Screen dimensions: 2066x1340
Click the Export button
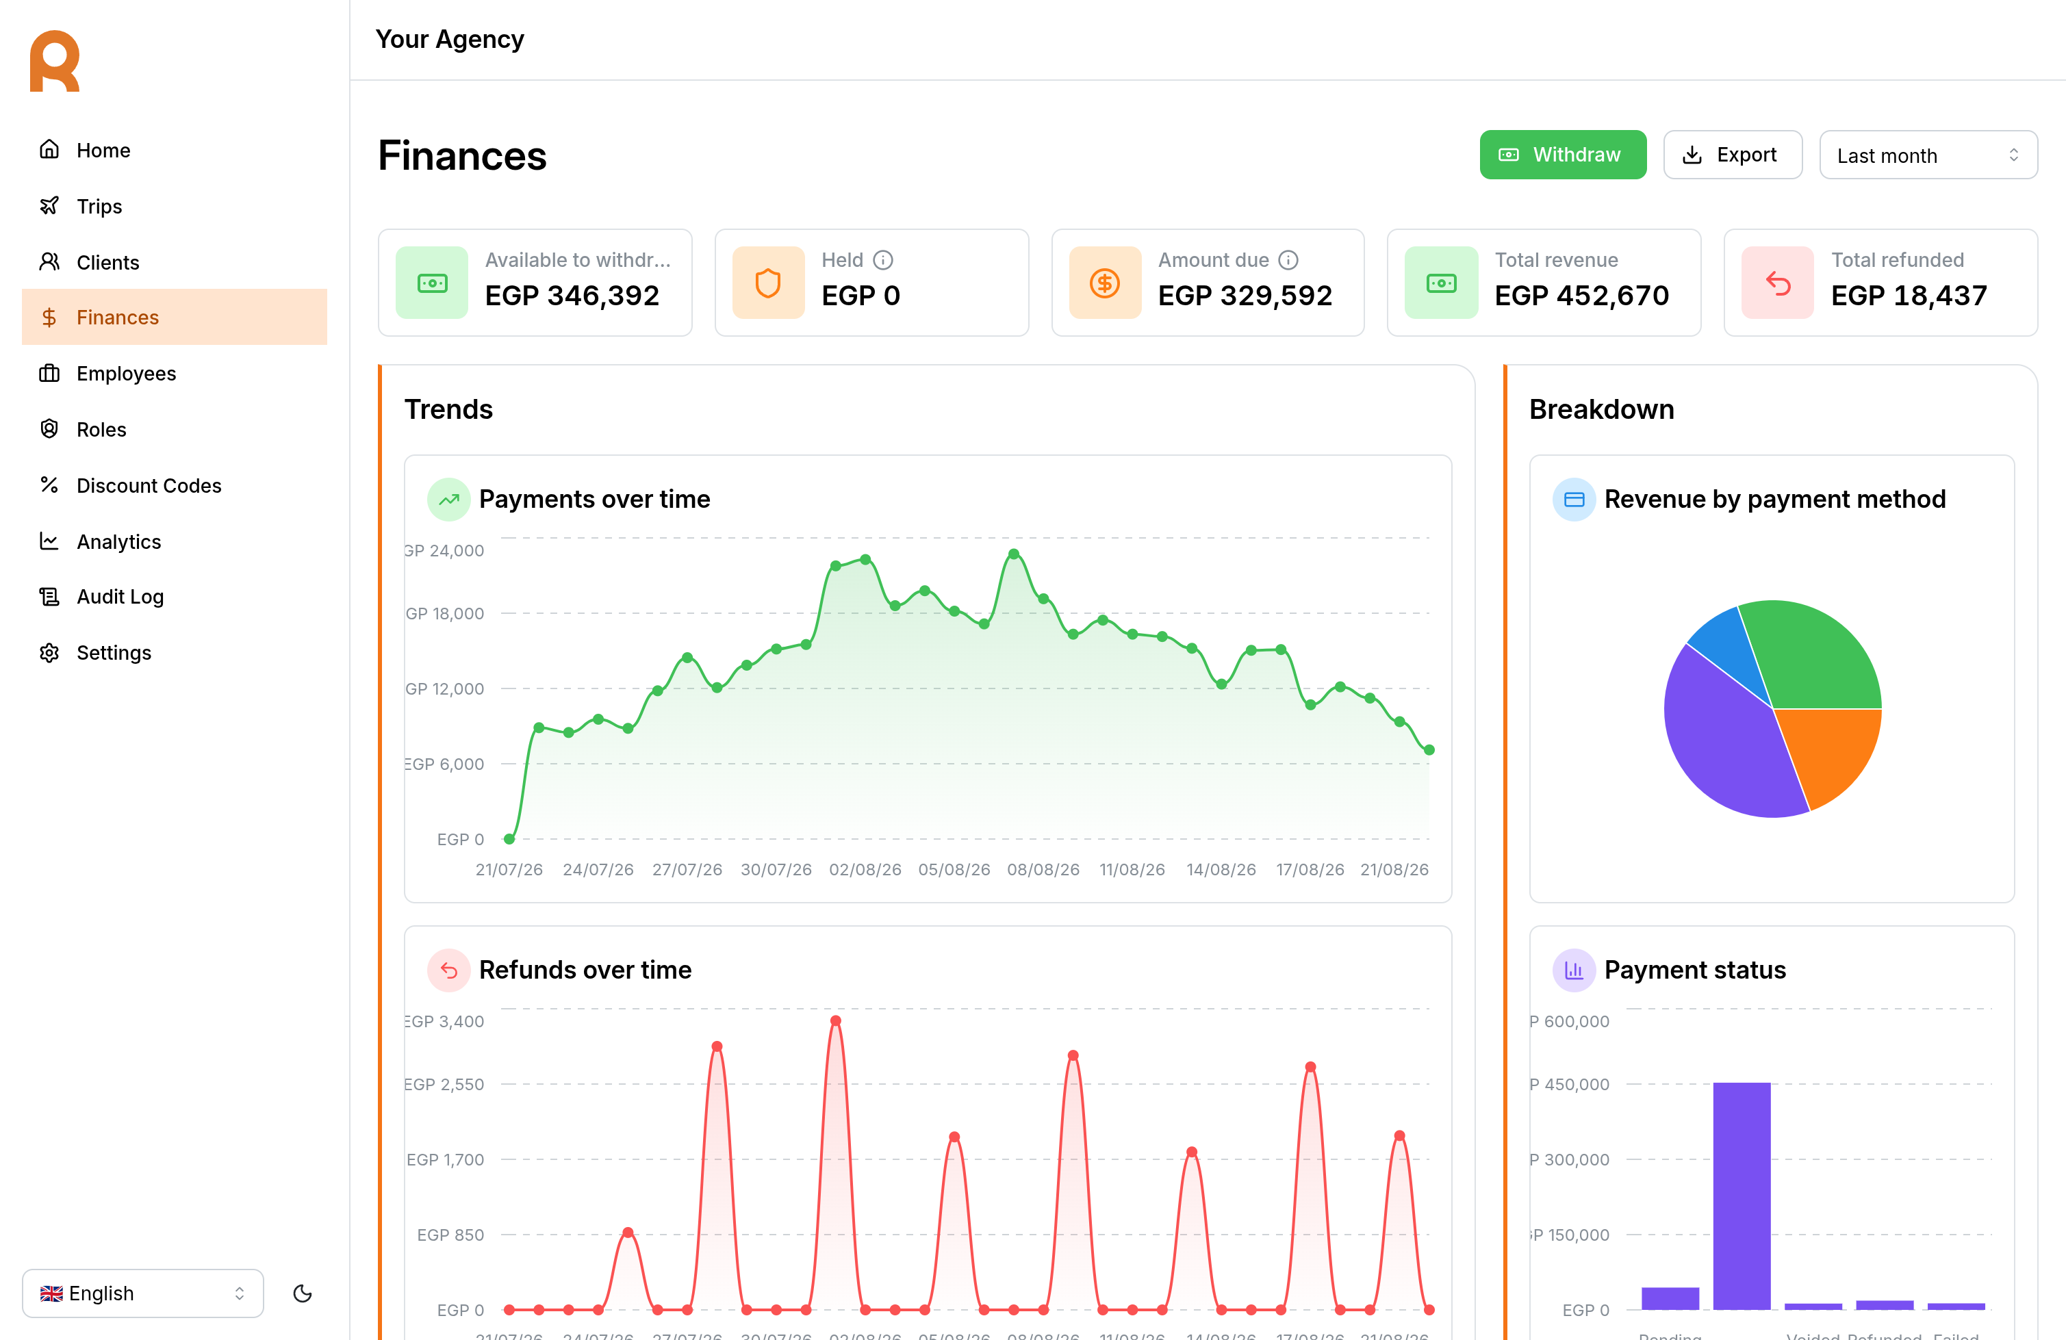(x=1732, y=155)
